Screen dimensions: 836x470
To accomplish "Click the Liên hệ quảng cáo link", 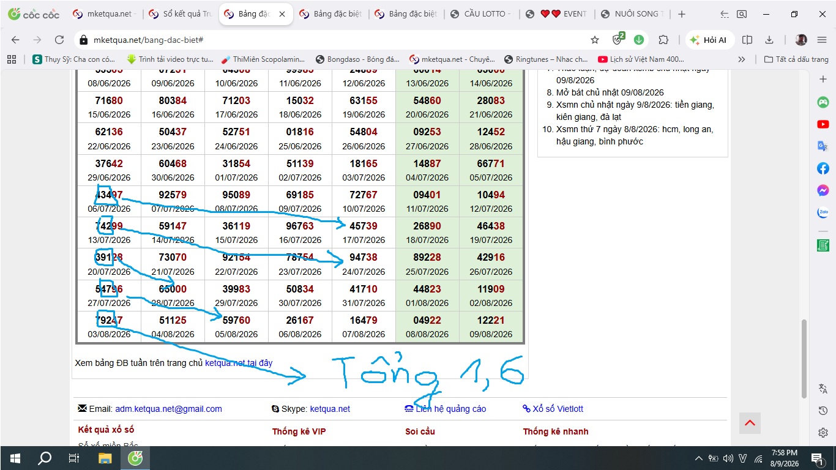I will [450, 409].
